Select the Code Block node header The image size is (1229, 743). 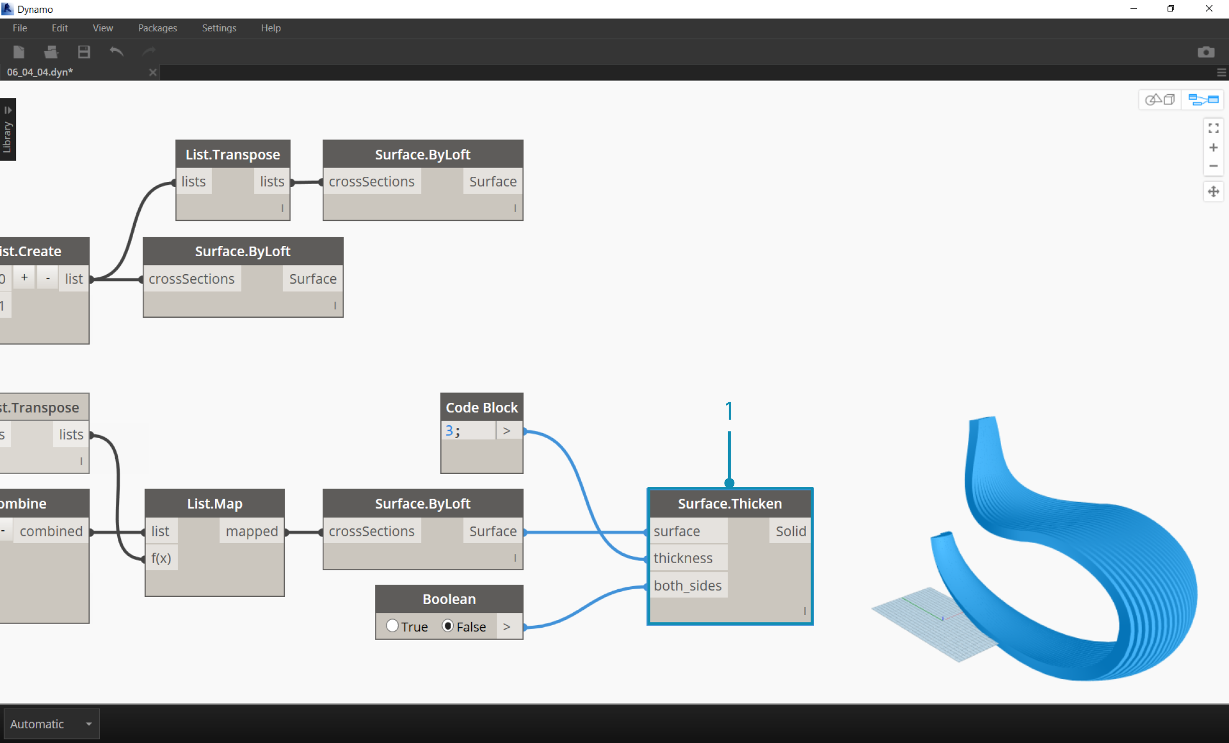pyautogui.click(x=482, y=407)
